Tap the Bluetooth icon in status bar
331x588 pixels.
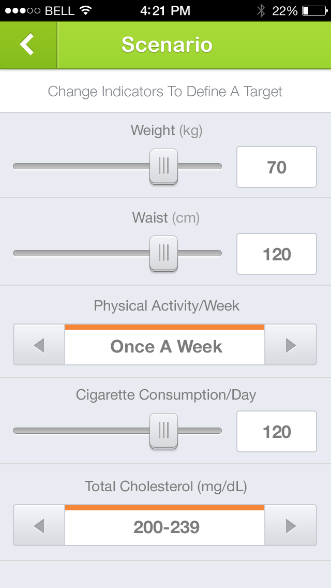(x=261, y=10)
